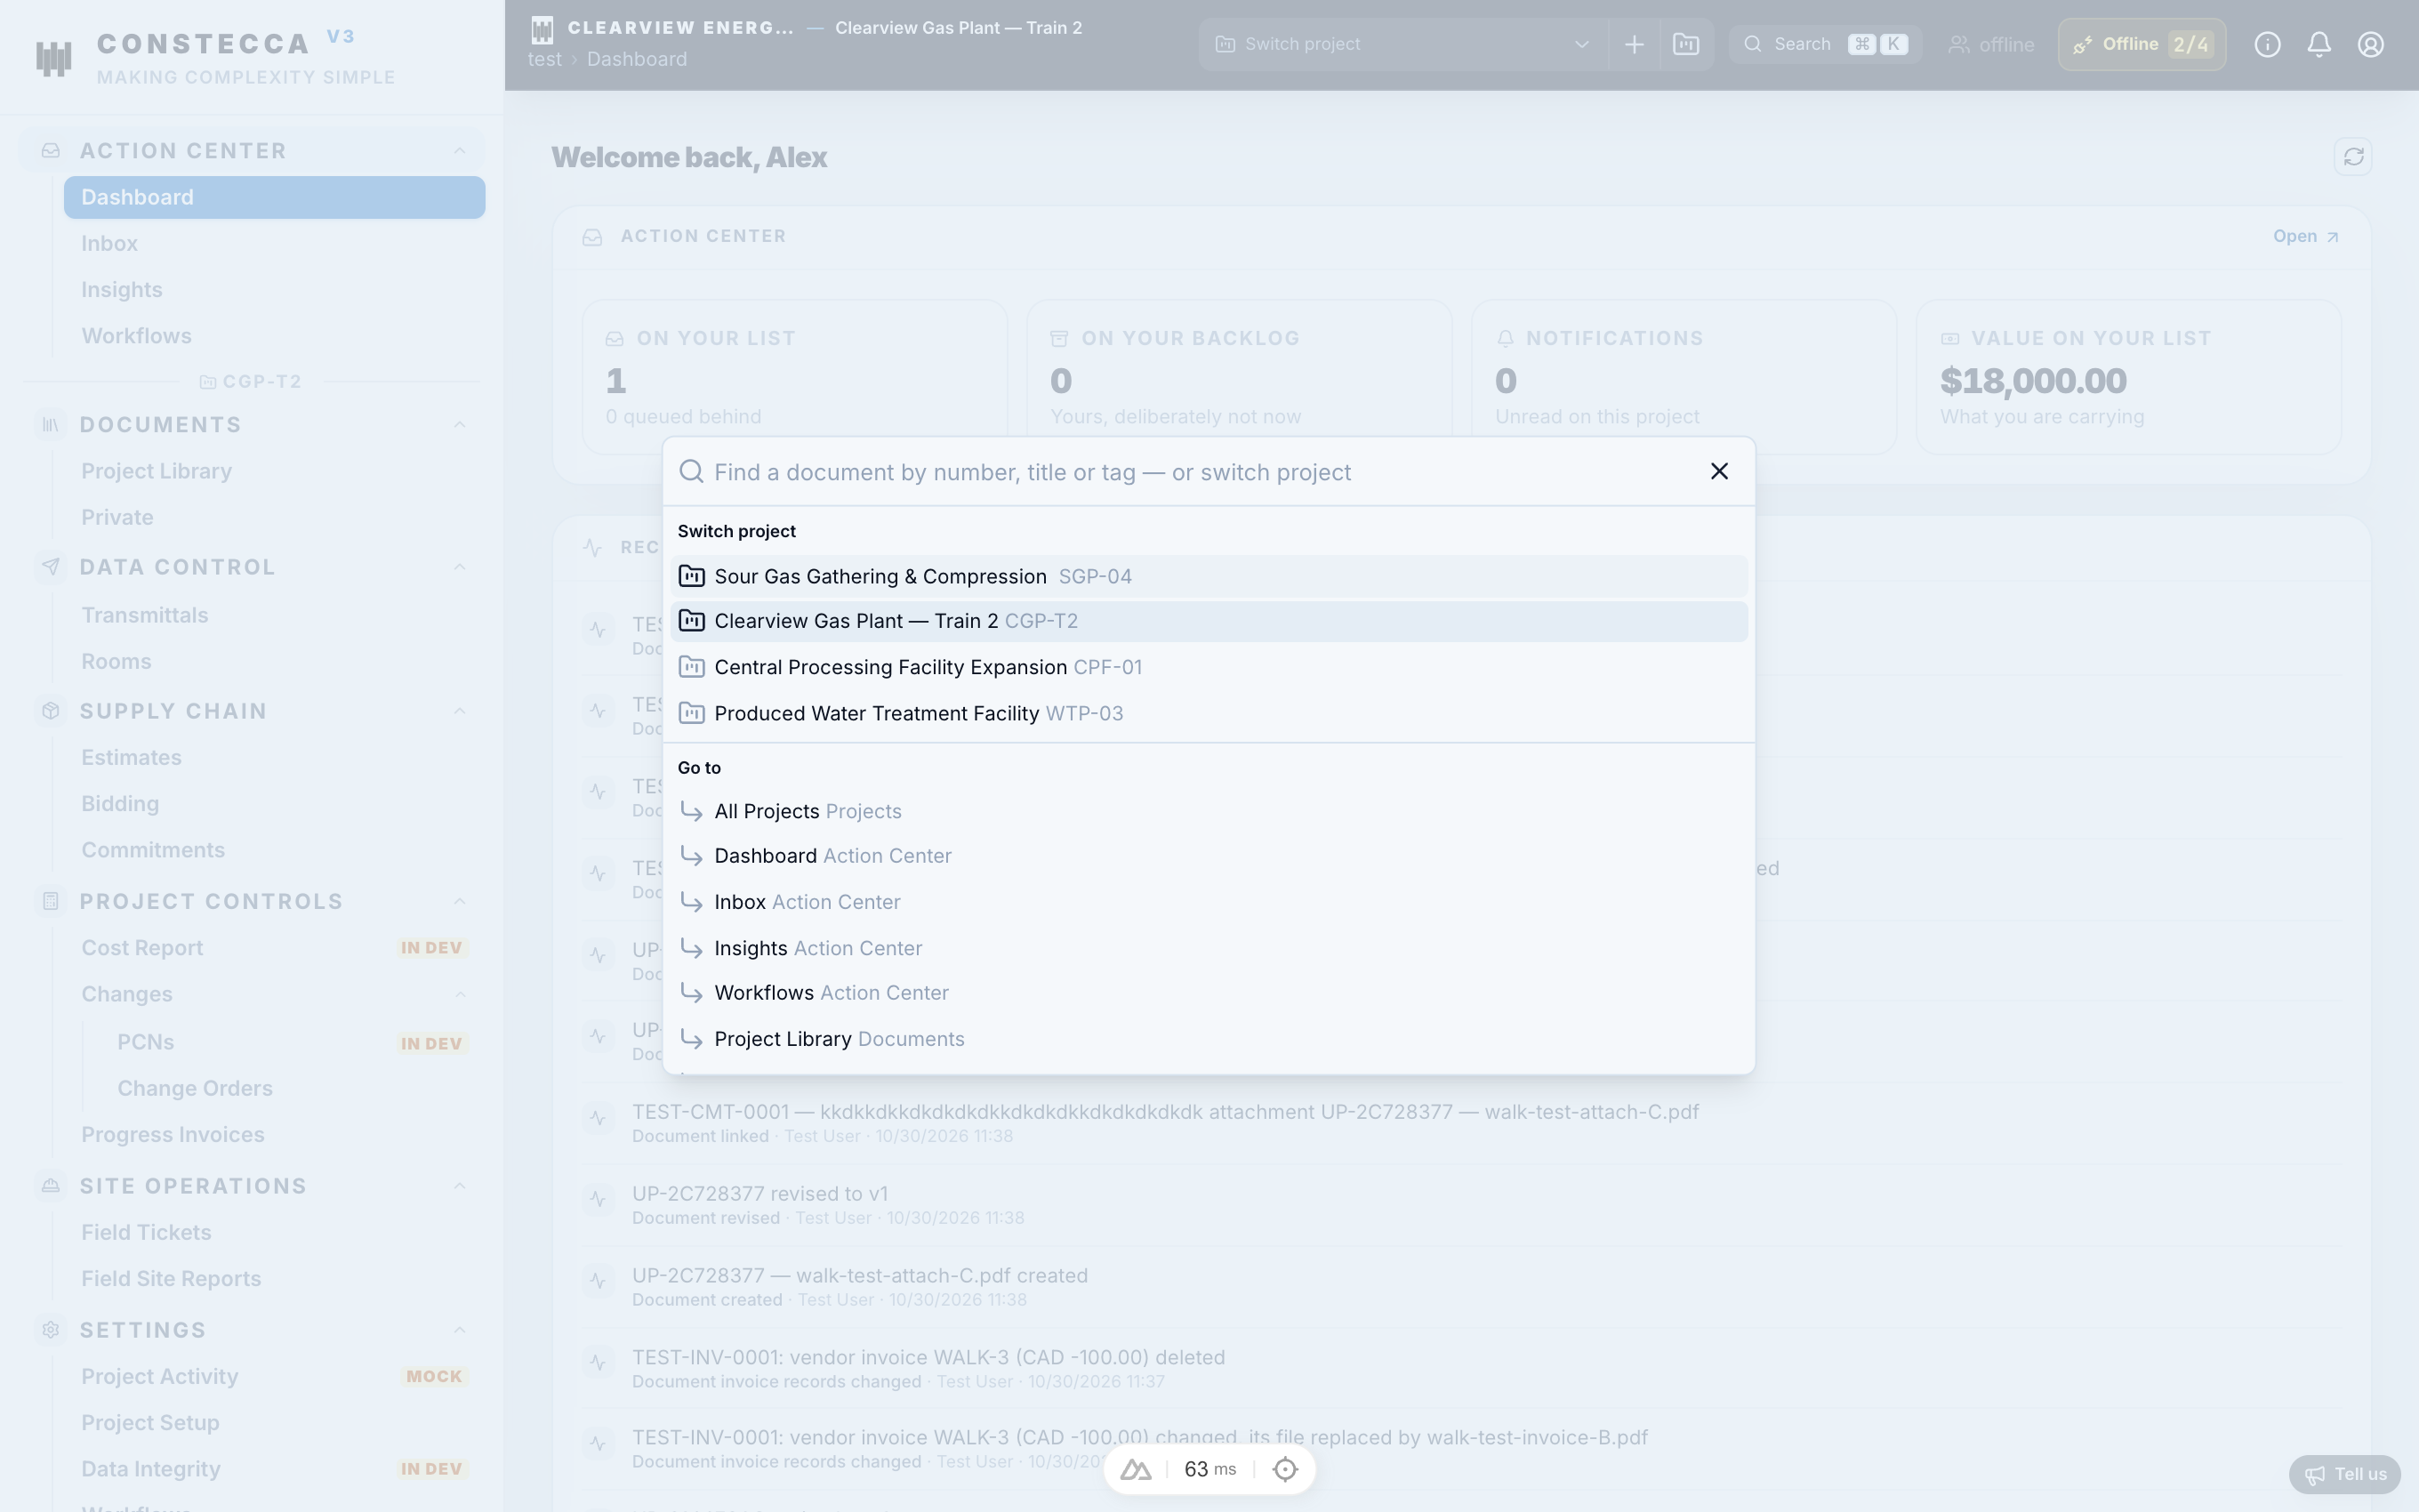Click the Tell us feedback button
Image resolution: width=2419 pixels, height=1512 pixels.
point(2345,1474)
